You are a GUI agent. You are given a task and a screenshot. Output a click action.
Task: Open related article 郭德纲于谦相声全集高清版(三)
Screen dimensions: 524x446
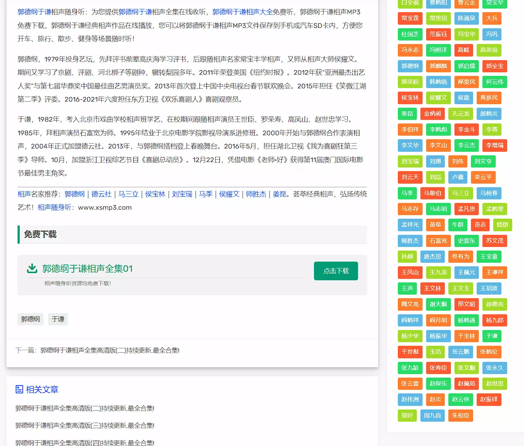pos(85,425)
